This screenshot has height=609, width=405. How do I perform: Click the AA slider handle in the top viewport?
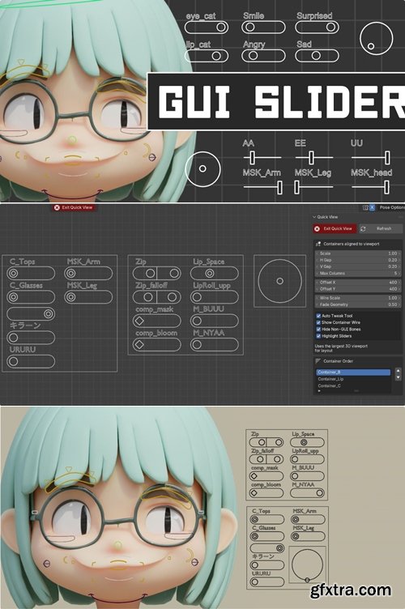[x=253, y=158]
